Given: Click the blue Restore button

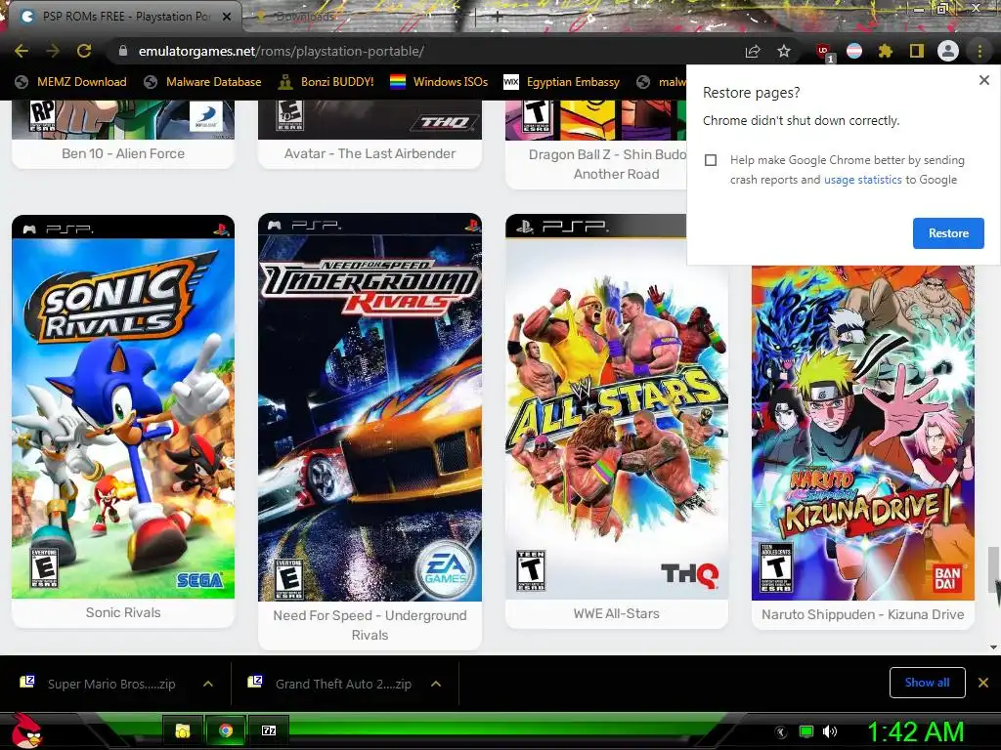Looking at the screenshot, I should pos(948,233).
